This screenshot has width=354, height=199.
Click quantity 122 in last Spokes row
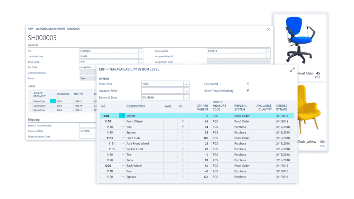coord(206,177)
